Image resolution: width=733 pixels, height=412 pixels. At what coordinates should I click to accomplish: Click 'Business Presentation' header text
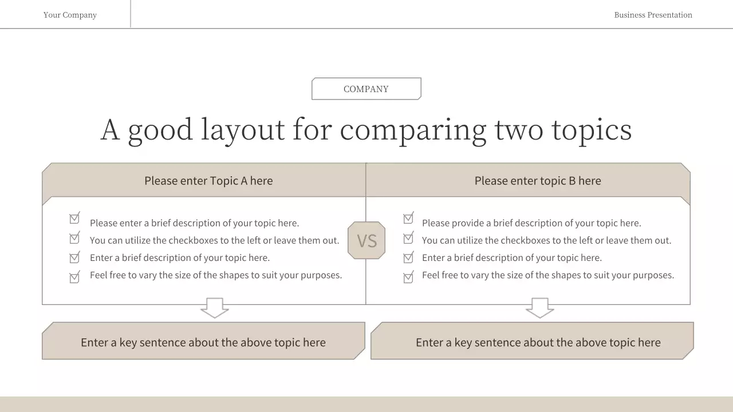tap(653, 15)
